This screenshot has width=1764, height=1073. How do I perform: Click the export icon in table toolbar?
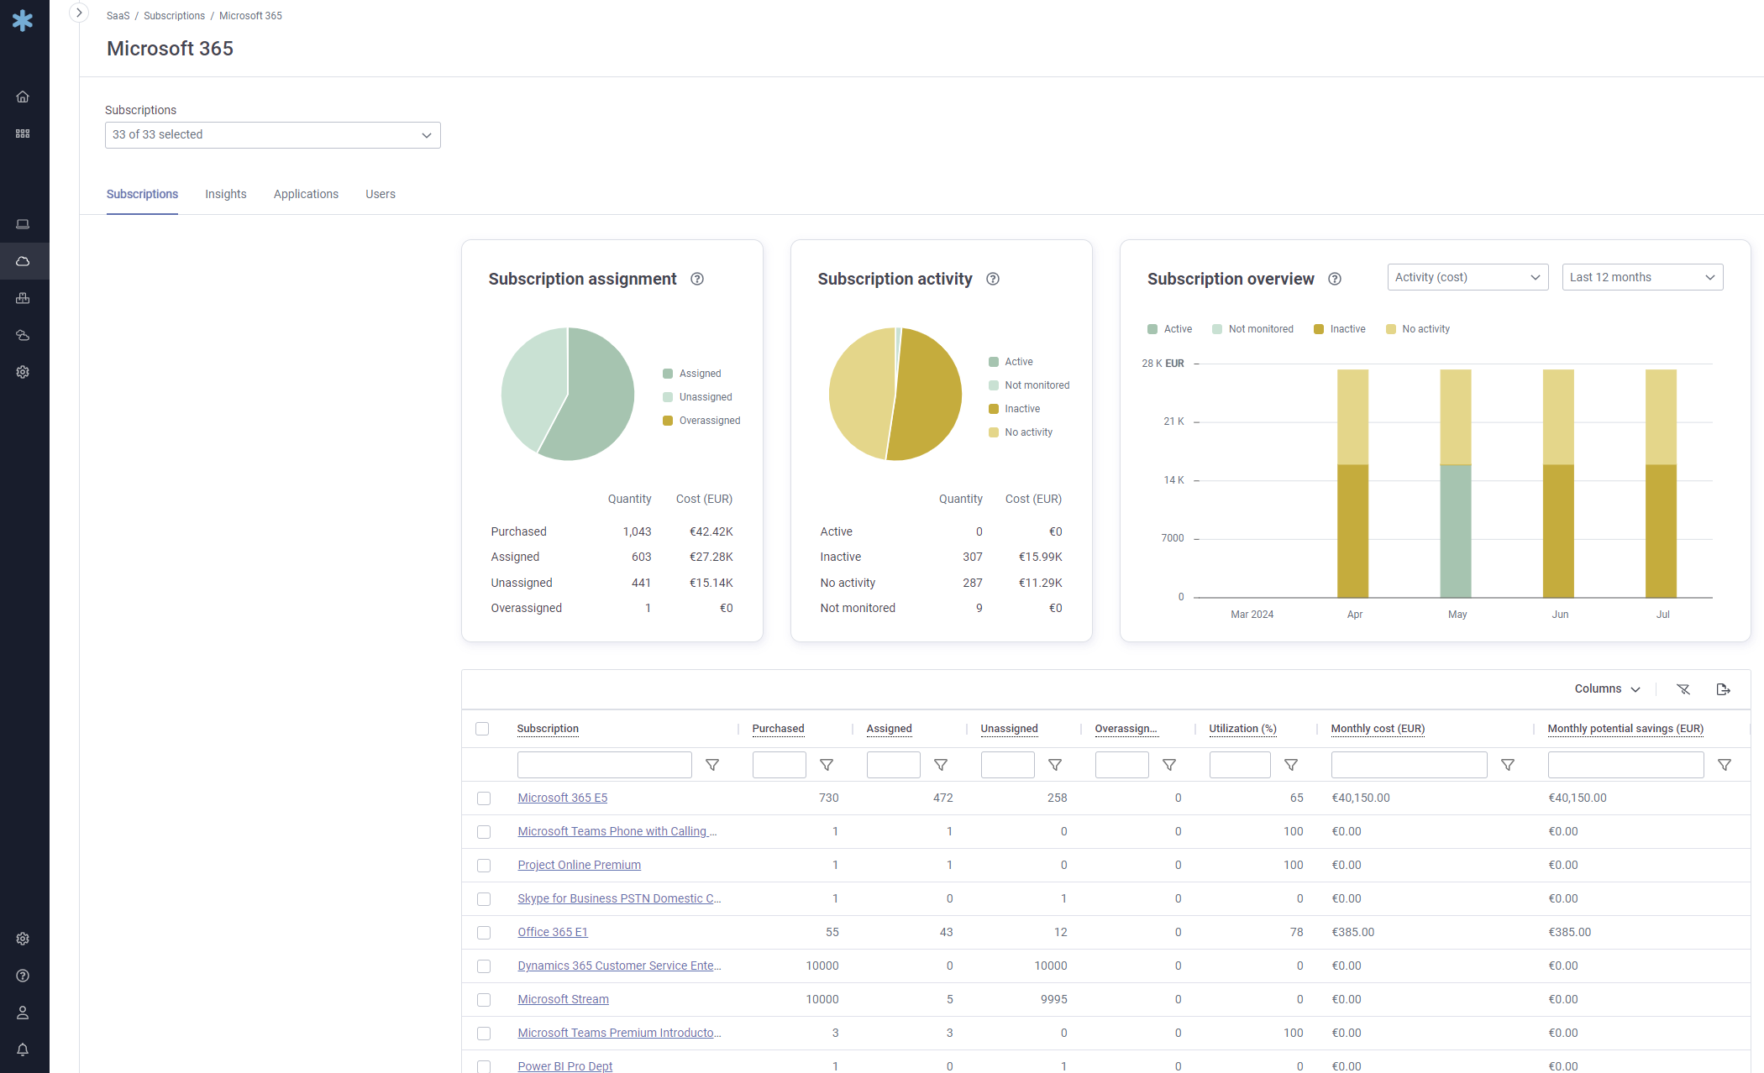click(1724, 689)
